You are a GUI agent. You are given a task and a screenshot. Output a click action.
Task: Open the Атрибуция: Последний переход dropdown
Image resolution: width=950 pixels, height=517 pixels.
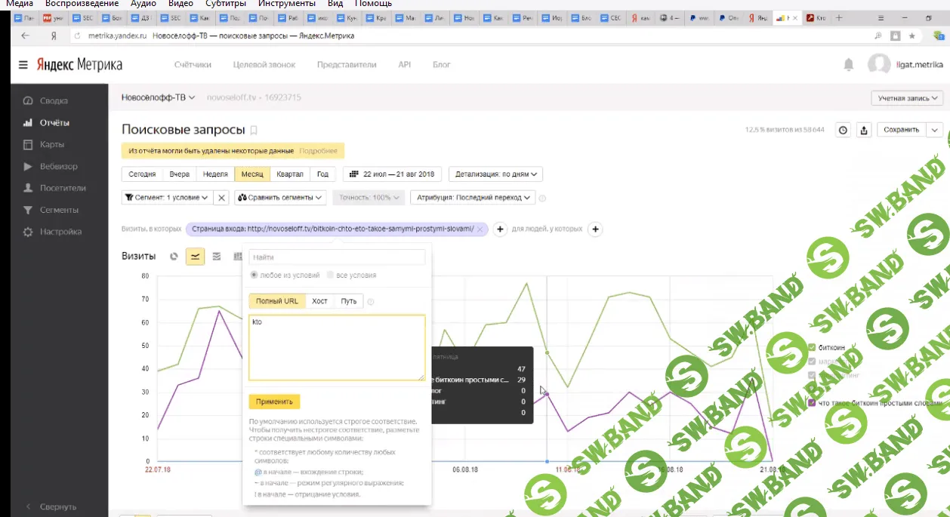click(472, 198)
